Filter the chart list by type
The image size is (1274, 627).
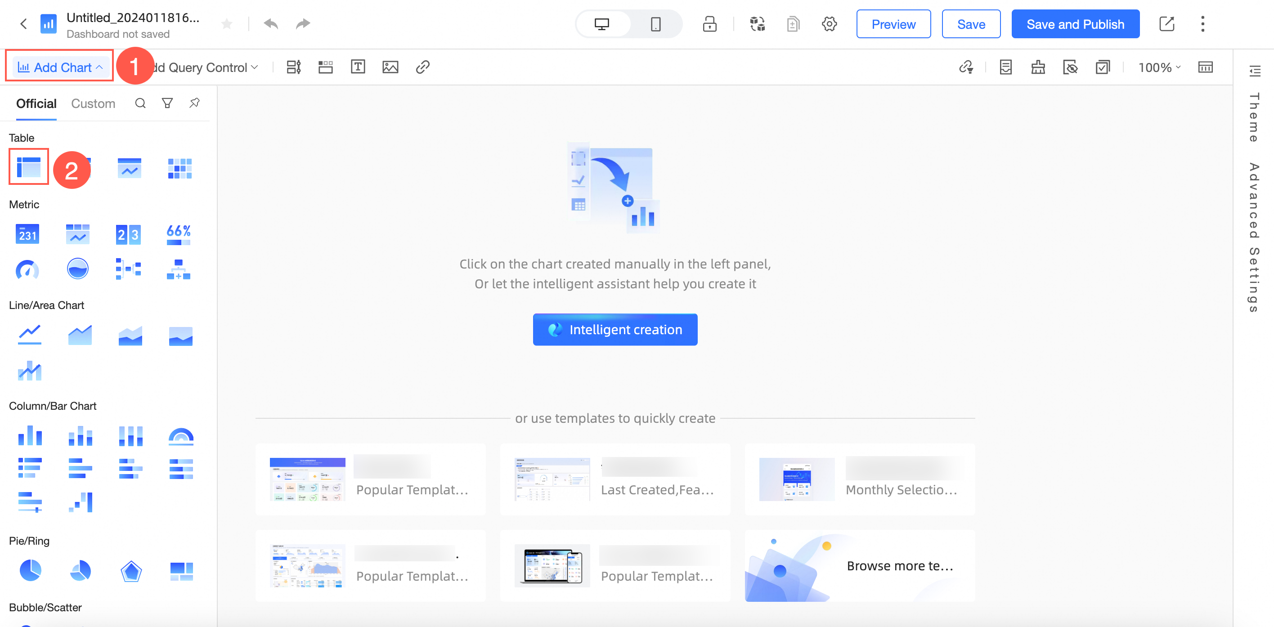[167, 103]
